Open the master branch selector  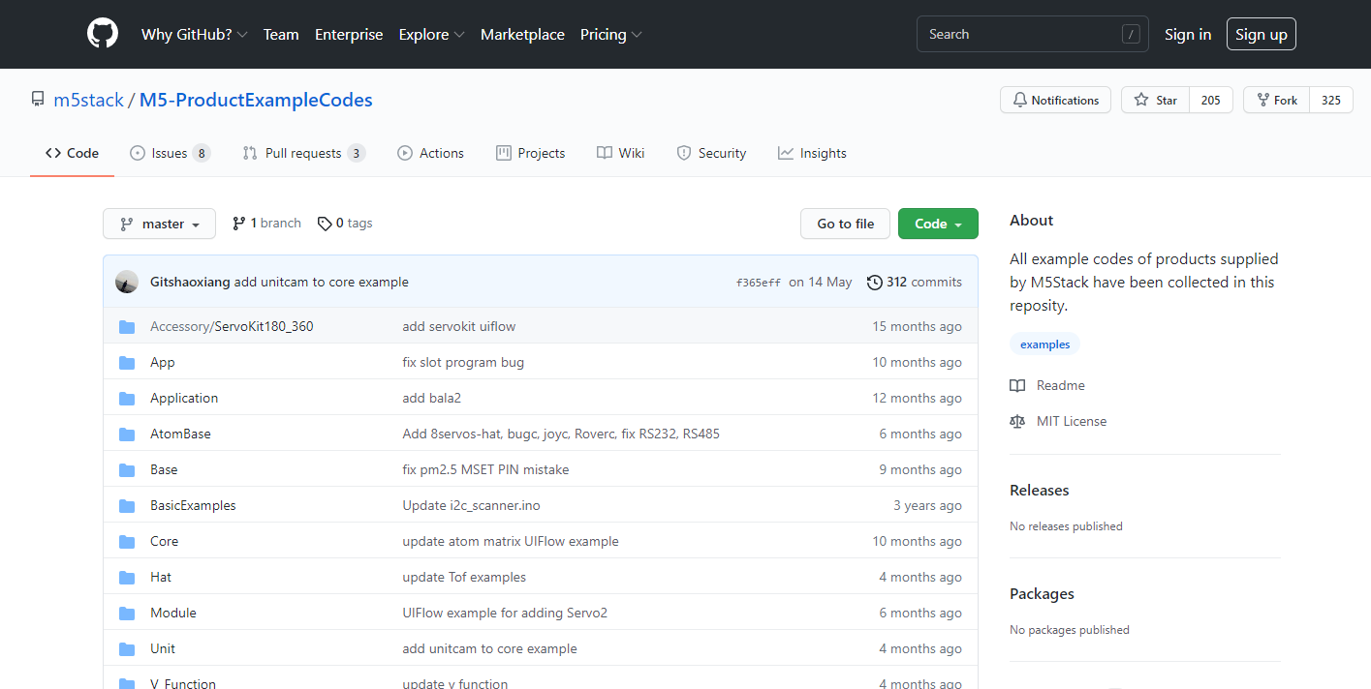tap(159, 224)
